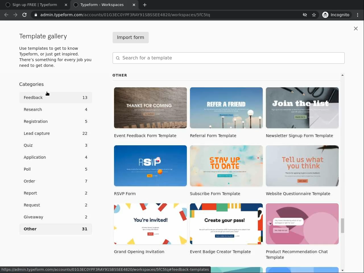The image size is (364, 273).
Task: Click the template list scrollbar thumb
Action: pyautogui.click(x=342, y=226)
